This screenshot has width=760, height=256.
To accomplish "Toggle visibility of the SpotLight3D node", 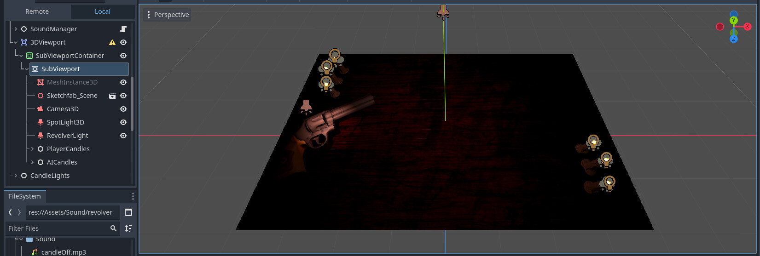I will coord(123,122).
